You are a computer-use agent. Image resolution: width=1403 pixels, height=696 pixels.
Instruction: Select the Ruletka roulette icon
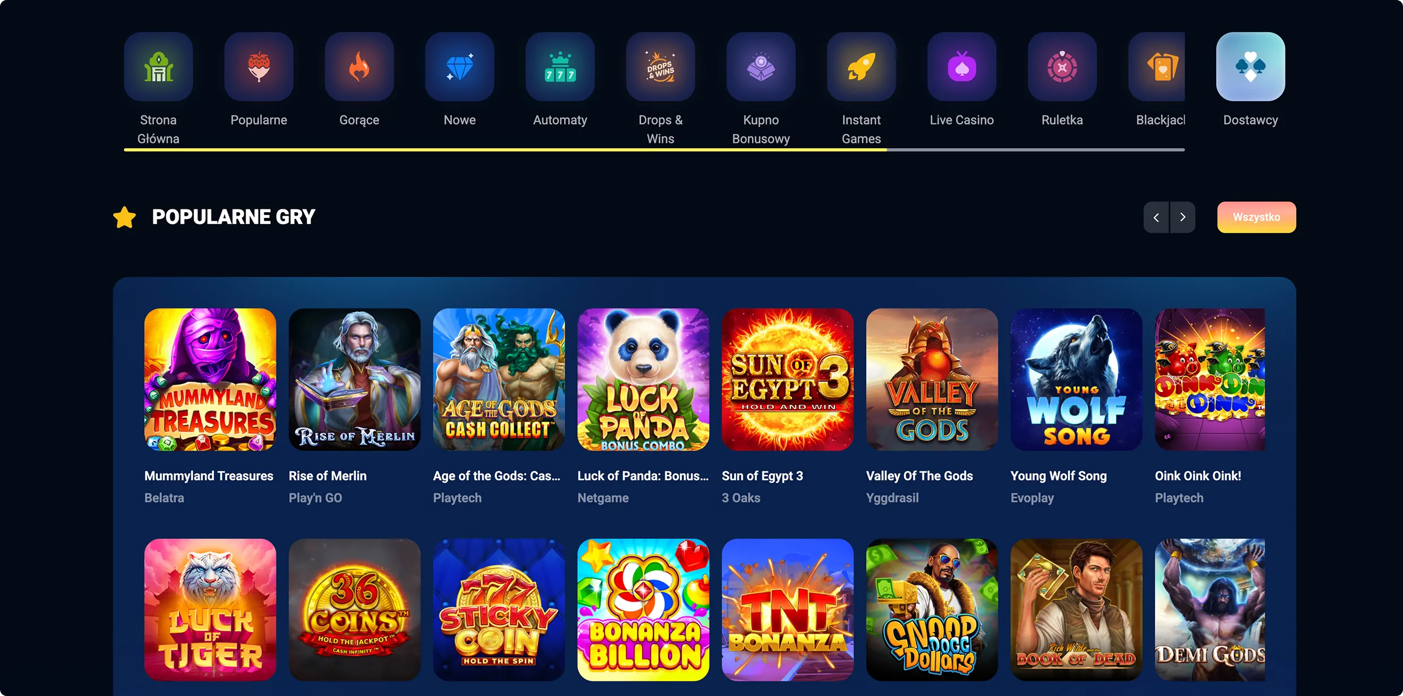(1062, 67)
